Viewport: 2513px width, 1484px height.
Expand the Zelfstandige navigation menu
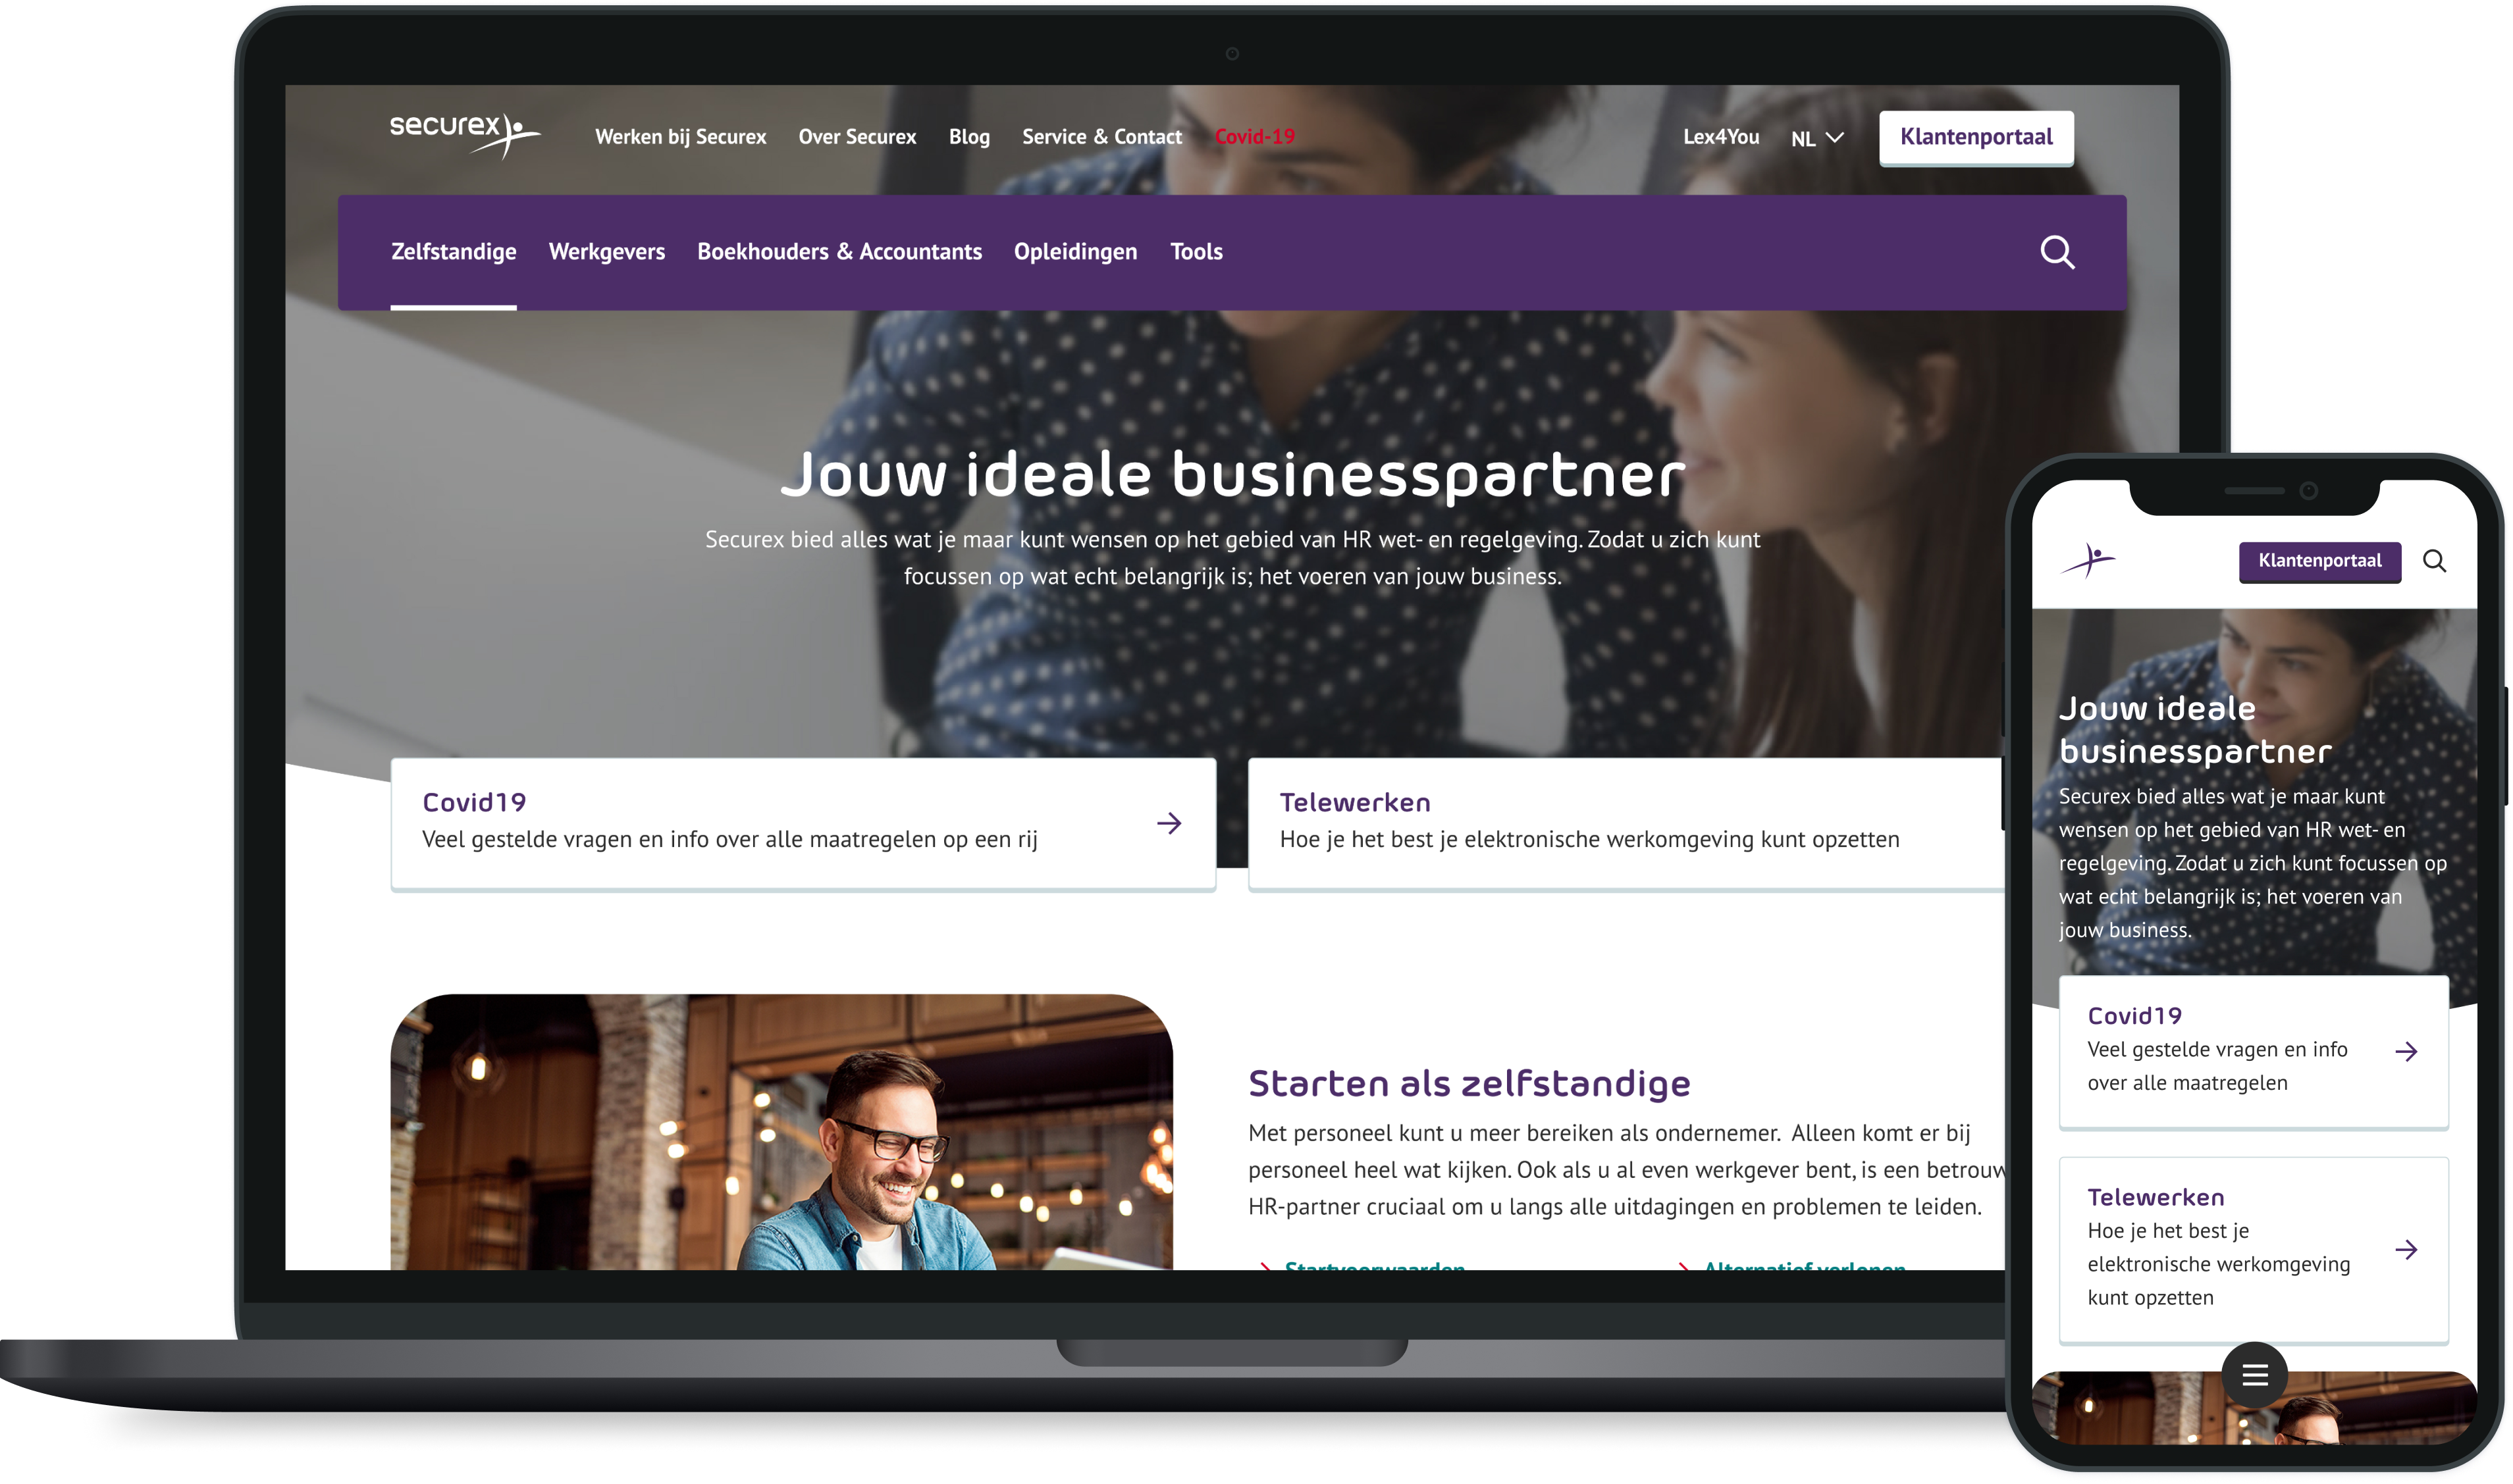tap(454, 251)
